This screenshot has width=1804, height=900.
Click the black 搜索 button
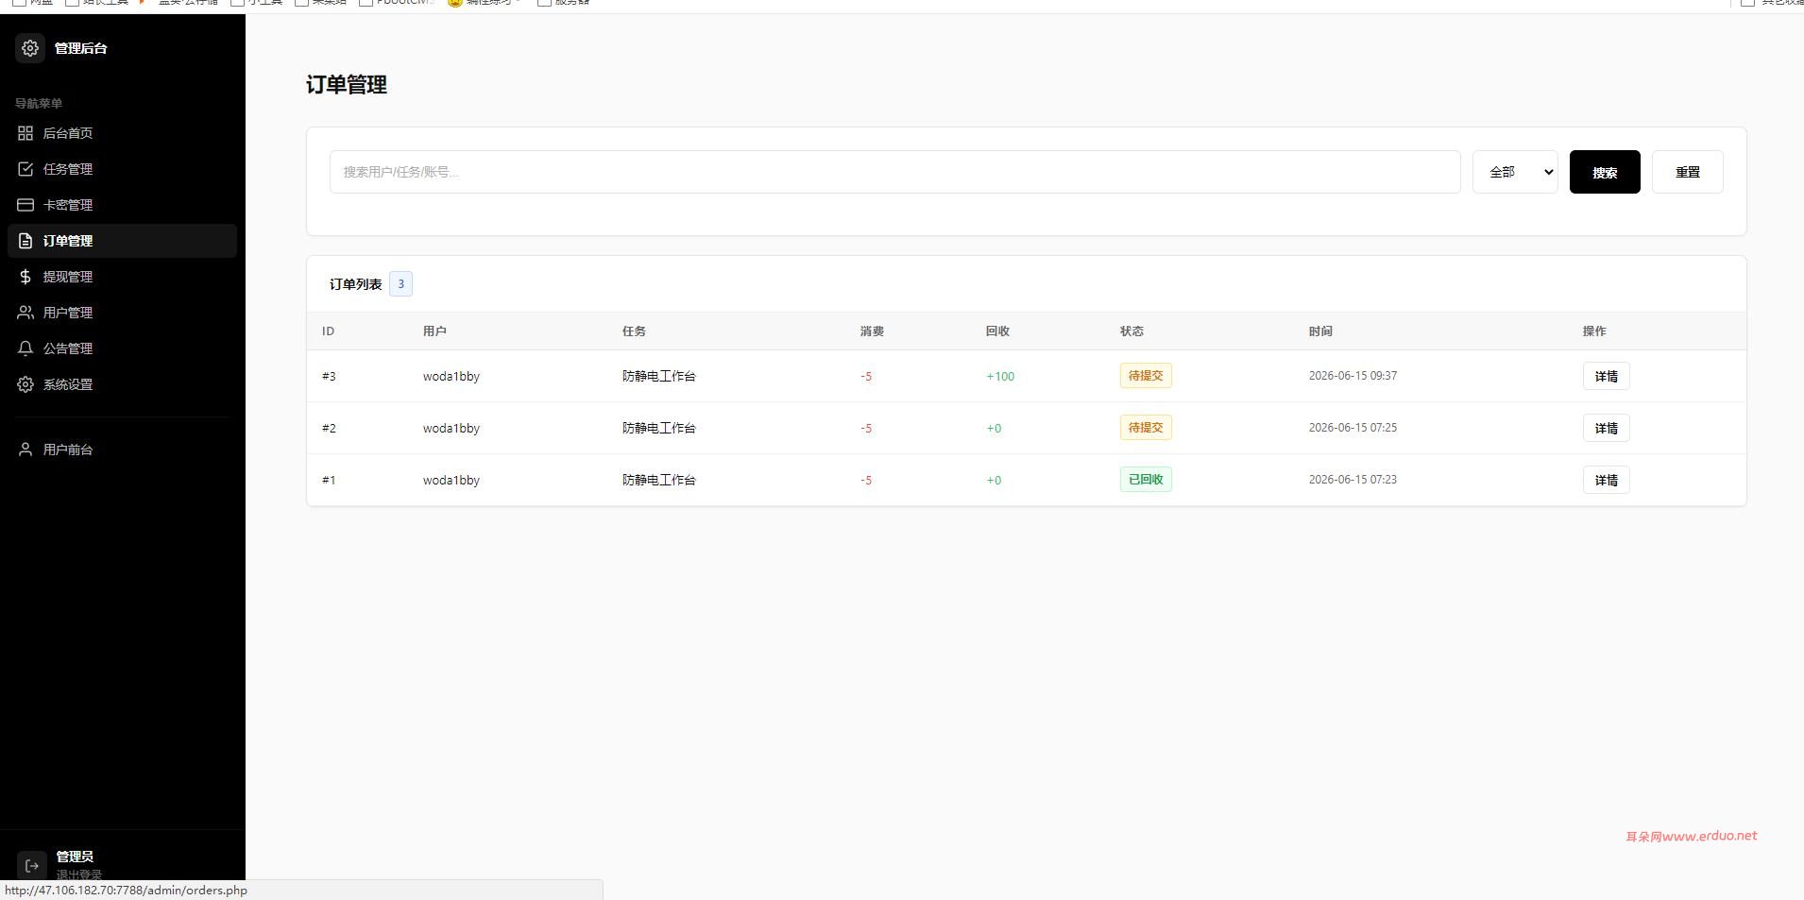tap(1605, 172)
